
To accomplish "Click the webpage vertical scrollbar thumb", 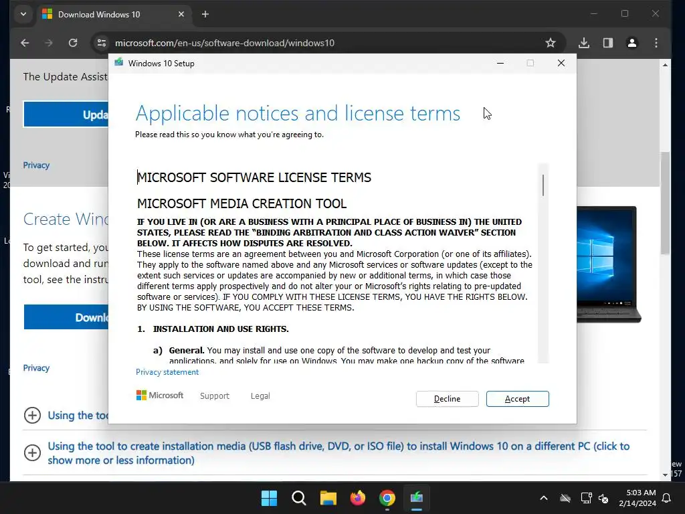I will tap(665, 203).
